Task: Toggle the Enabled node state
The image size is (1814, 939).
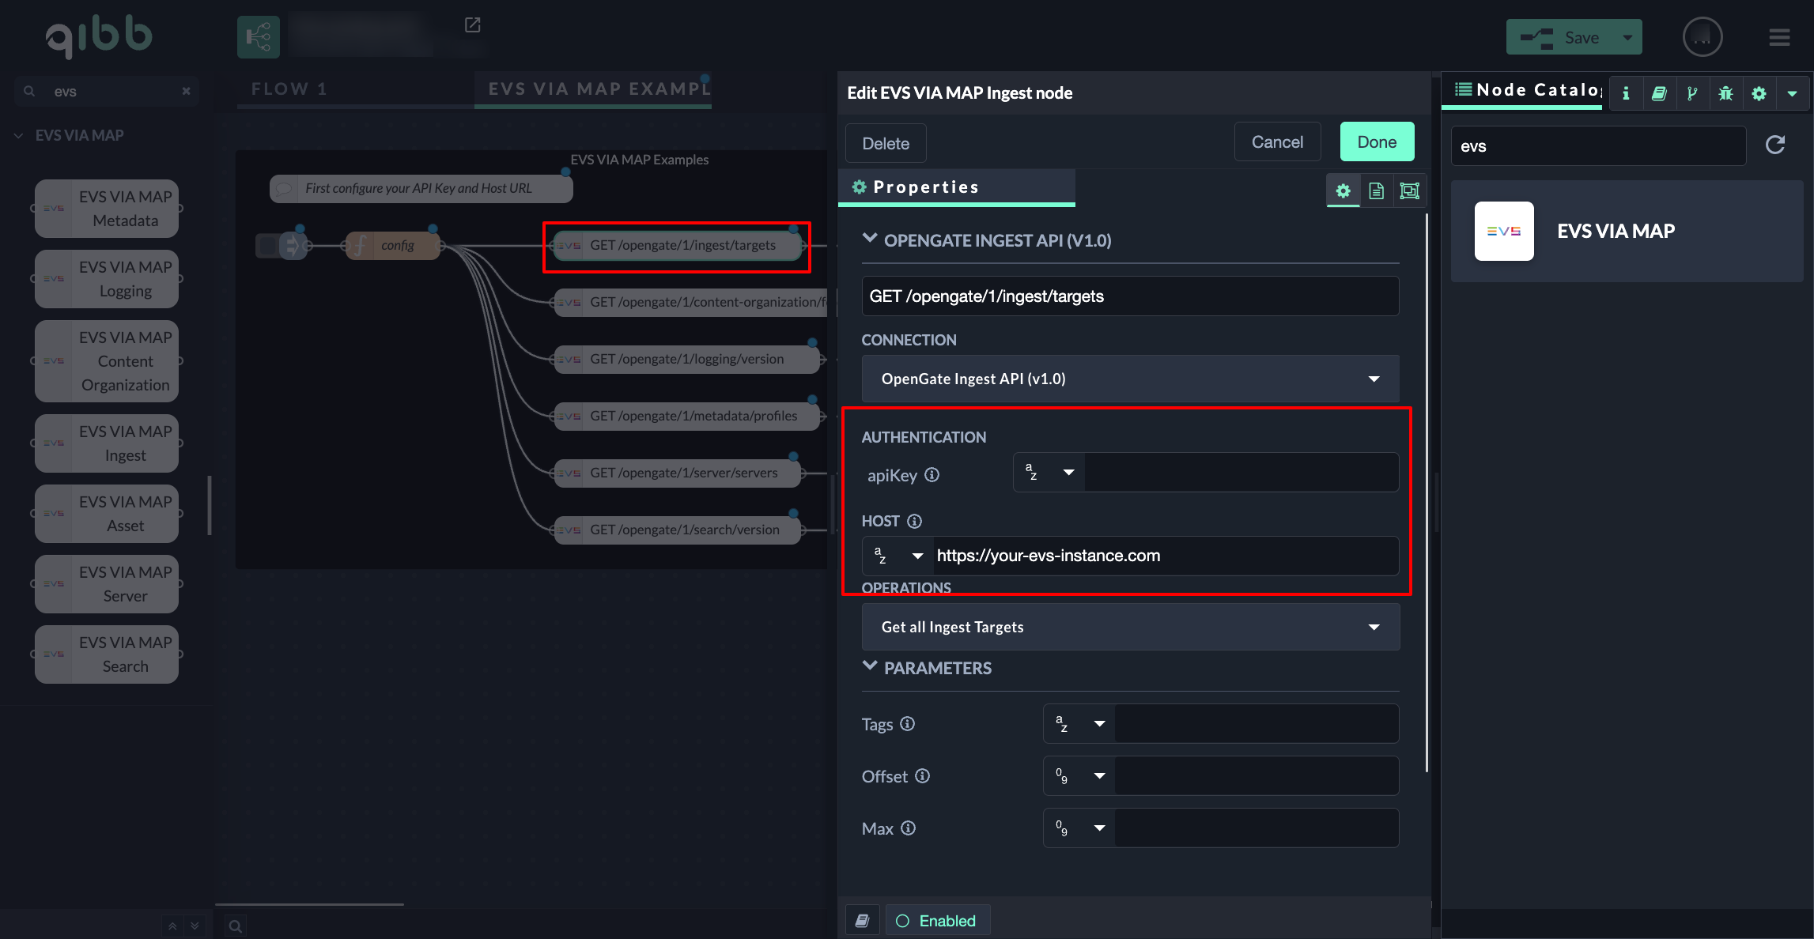Action: tap(937, 921)
